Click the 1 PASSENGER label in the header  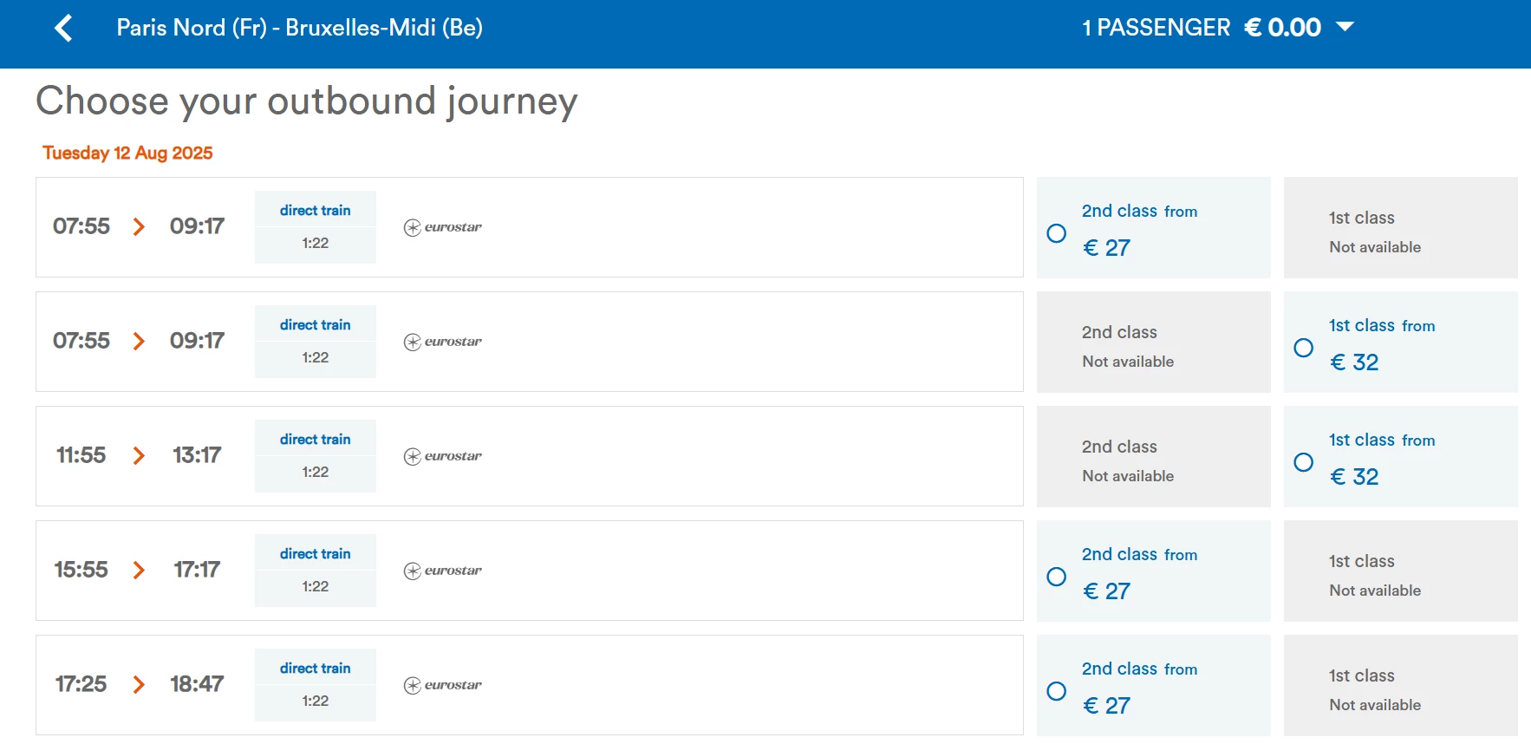[x=1156, y=28]
